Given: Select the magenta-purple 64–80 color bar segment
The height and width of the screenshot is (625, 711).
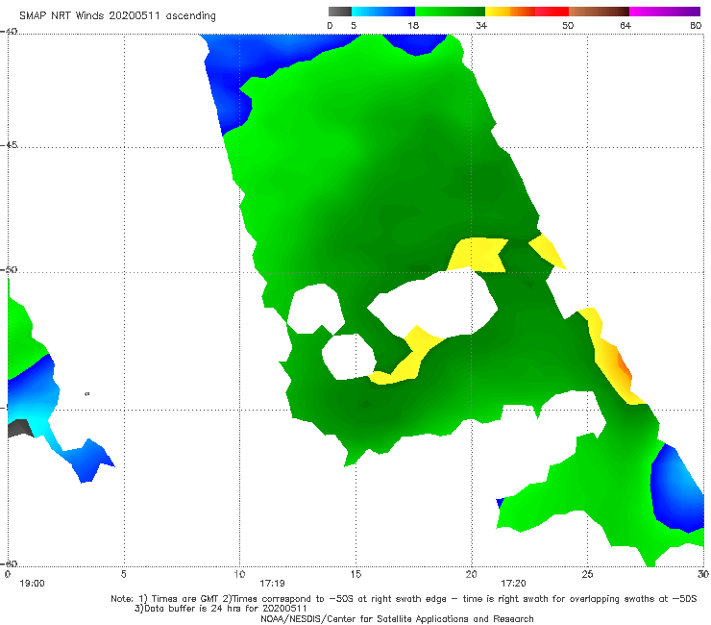Looking at the screenshot, I should (x=665, y=12).
